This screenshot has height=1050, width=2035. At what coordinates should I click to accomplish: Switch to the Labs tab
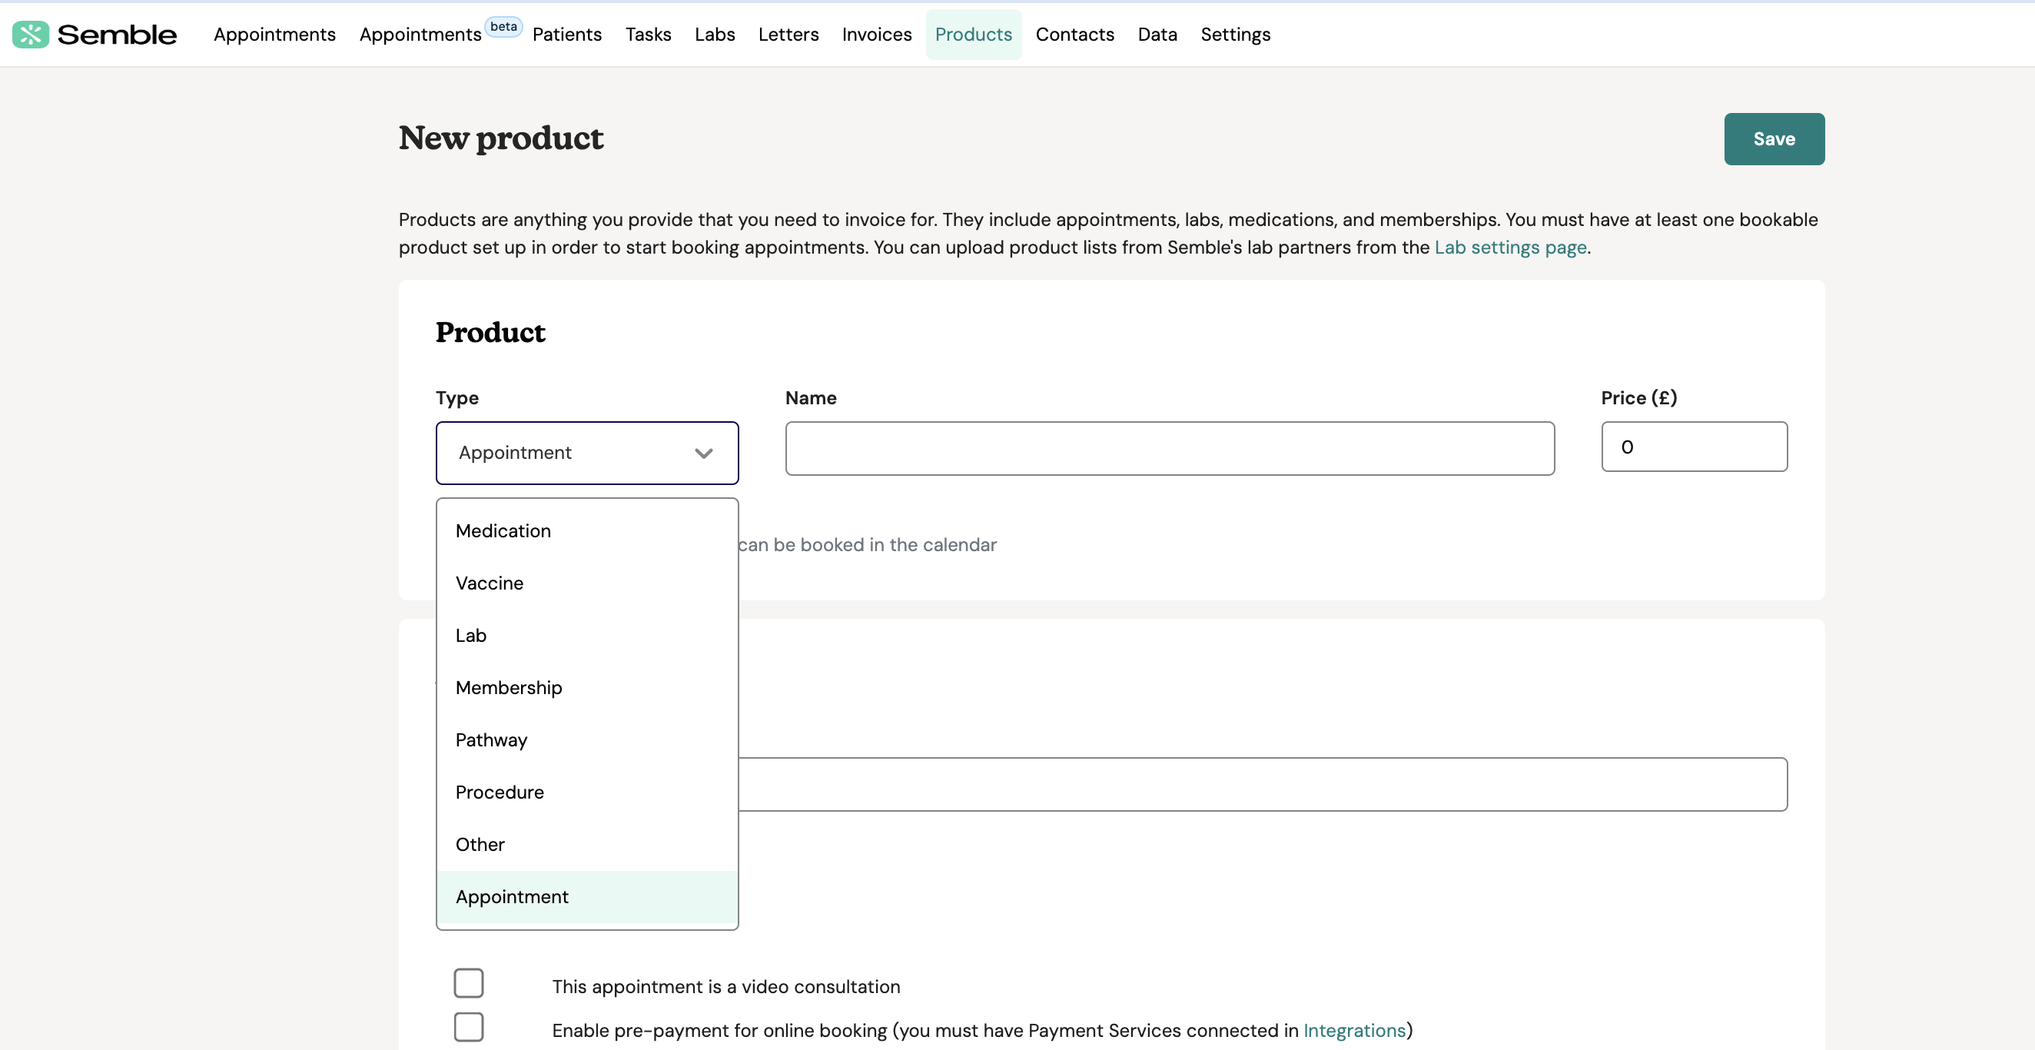coord(714,35)
